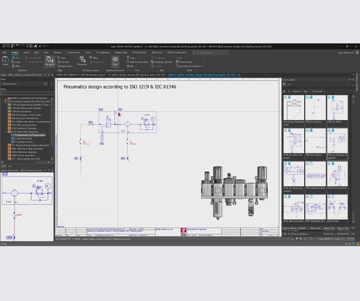Toggle favorite star on PNE_Cylinder macro

329,197
